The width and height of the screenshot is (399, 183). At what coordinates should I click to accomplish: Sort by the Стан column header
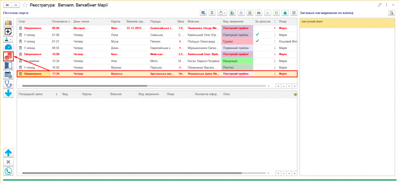point(34,22)
